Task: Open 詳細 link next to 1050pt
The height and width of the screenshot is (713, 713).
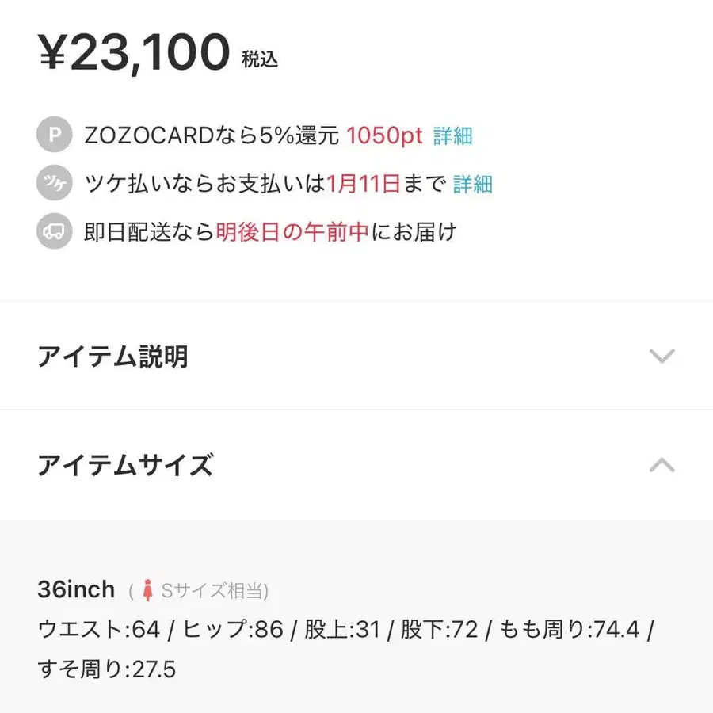Action: tap(452, 135)
